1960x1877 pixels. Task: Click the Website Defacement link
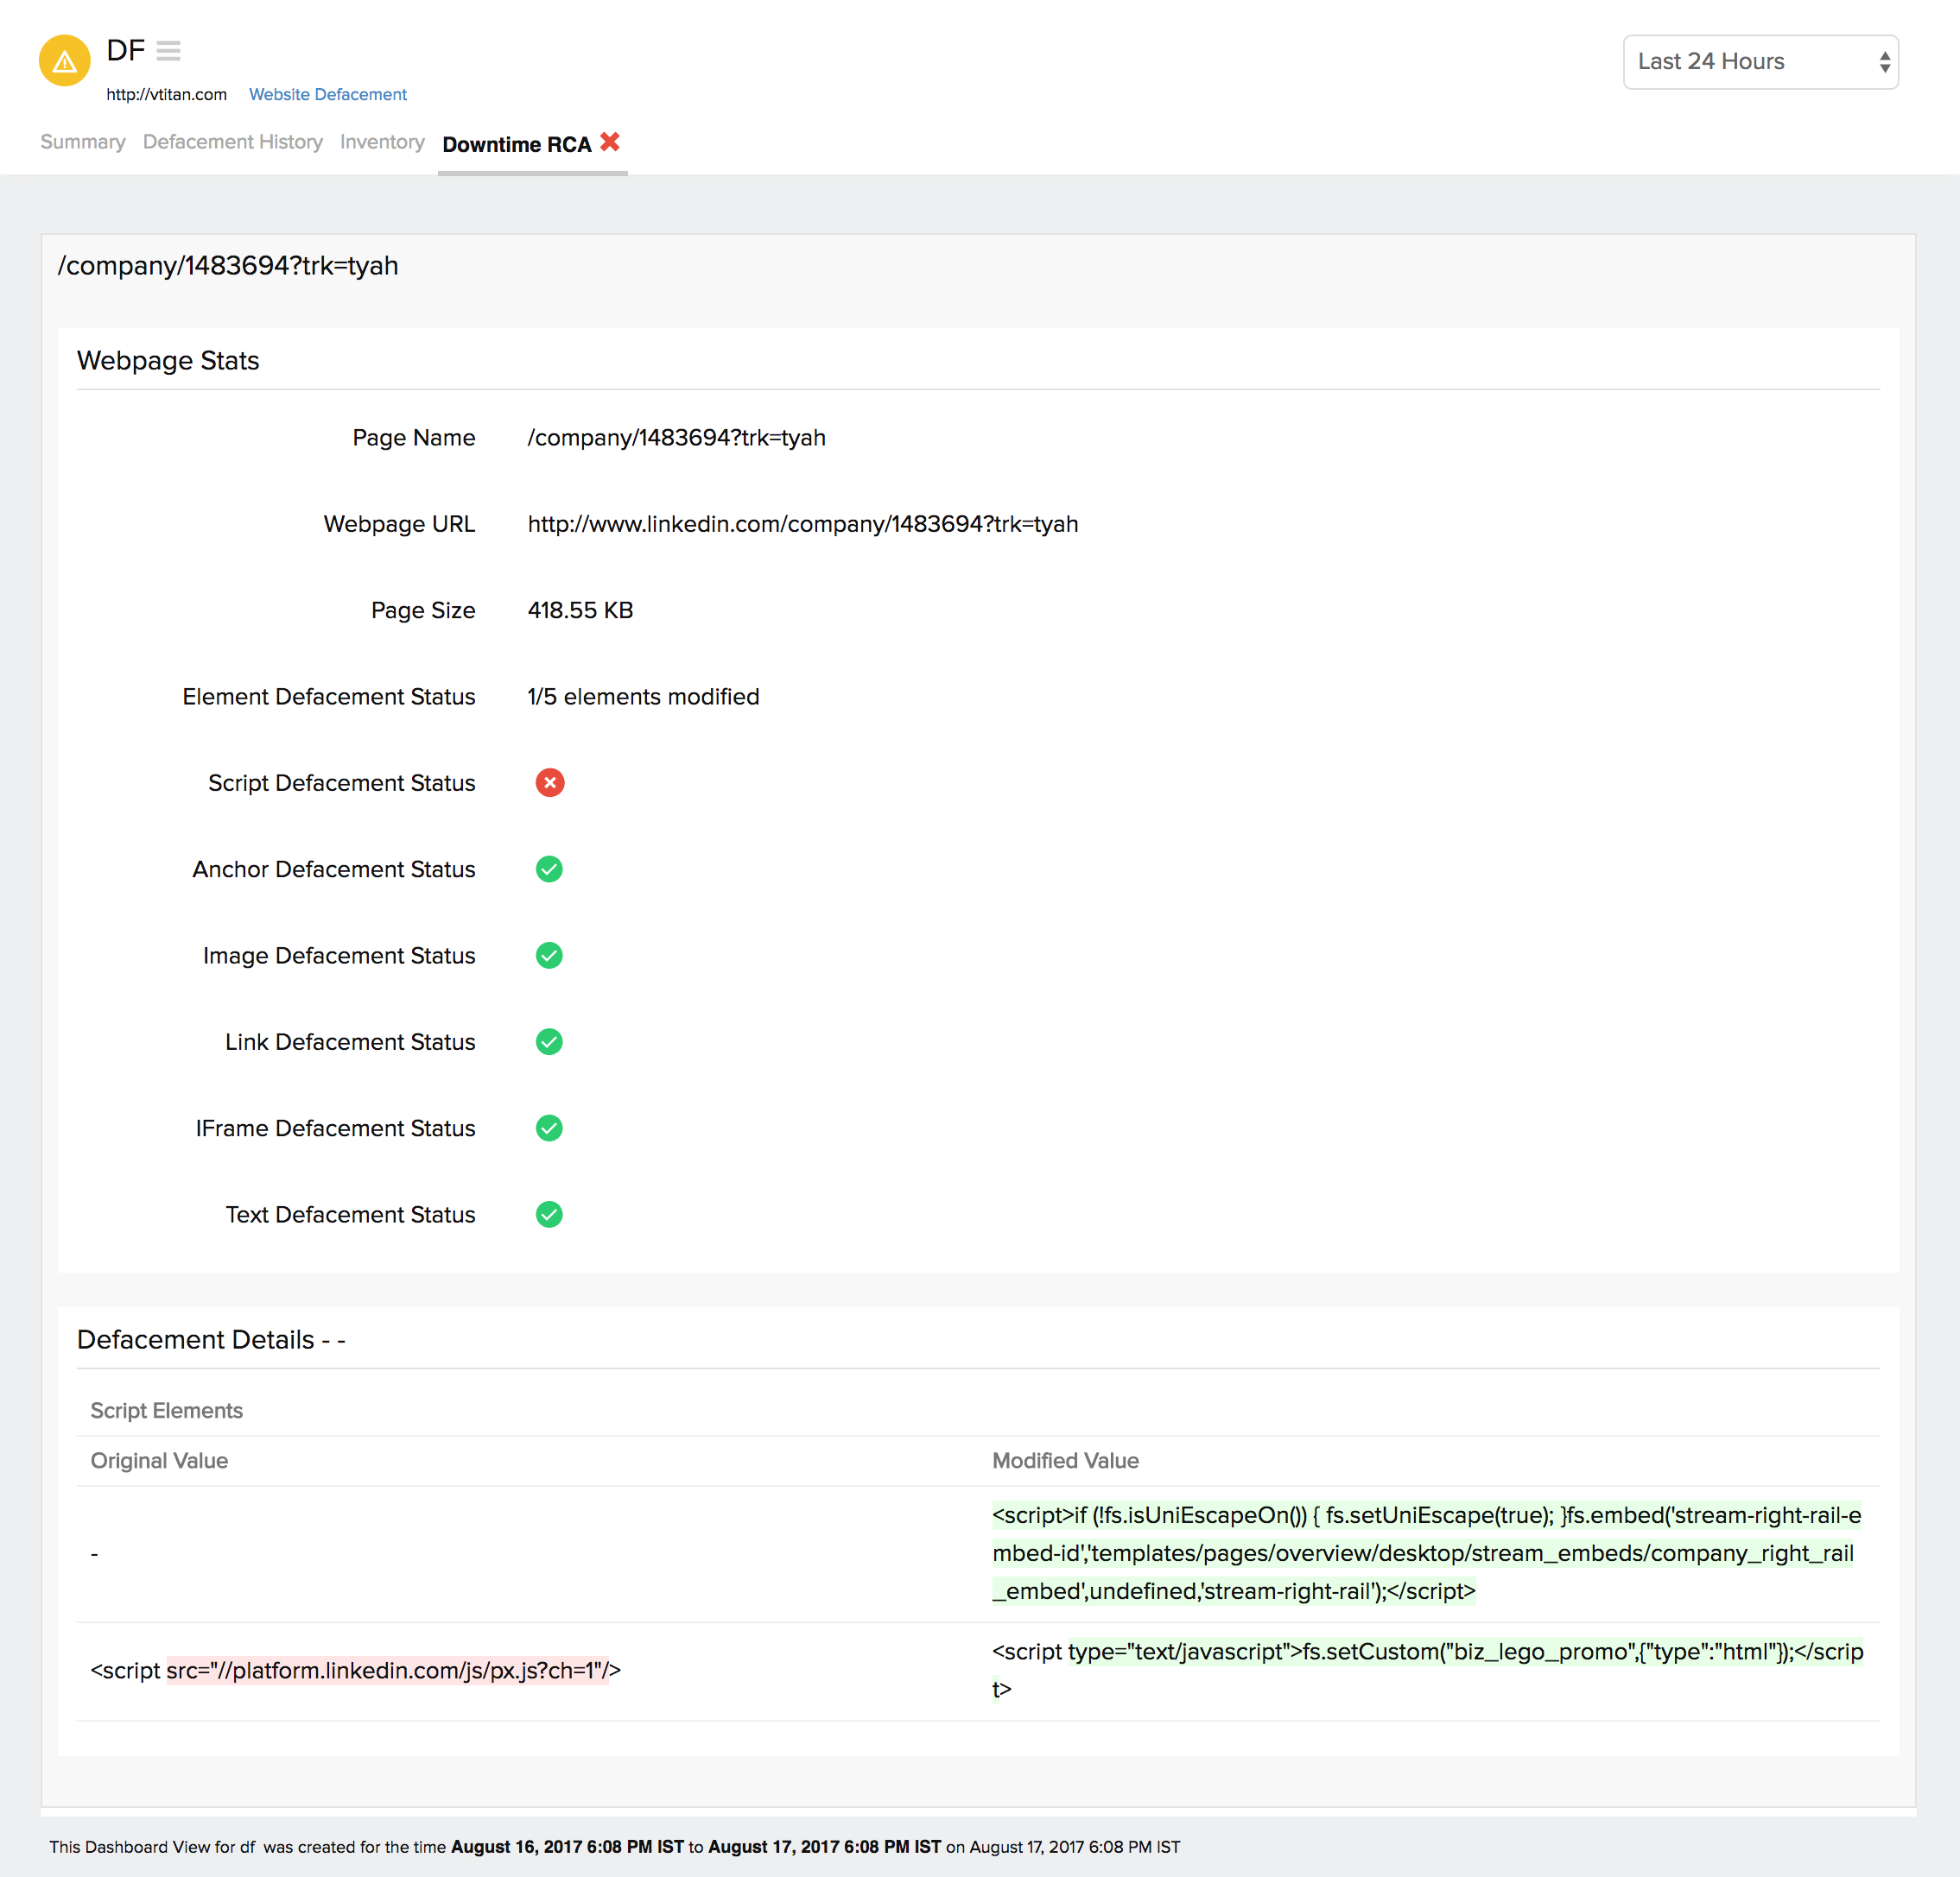click(x=327, y=94)
